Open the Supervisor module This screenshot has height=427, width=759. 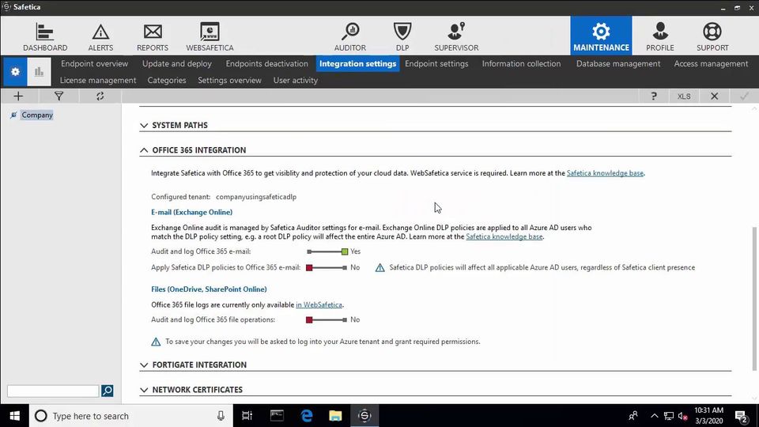click(x=456, y=37)
